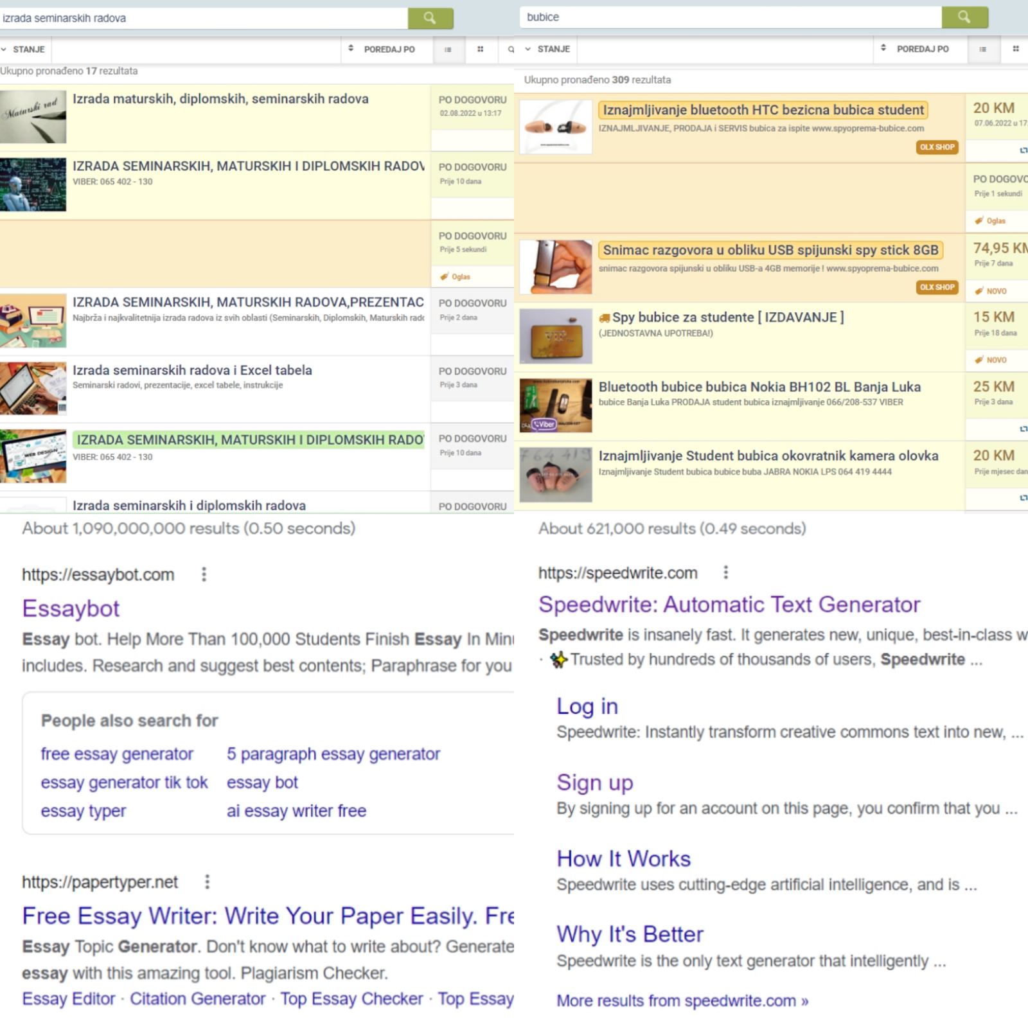Open Essaybot search result title
Viewport: 1028px width, 1028px height.
click(x=71, y=608)
